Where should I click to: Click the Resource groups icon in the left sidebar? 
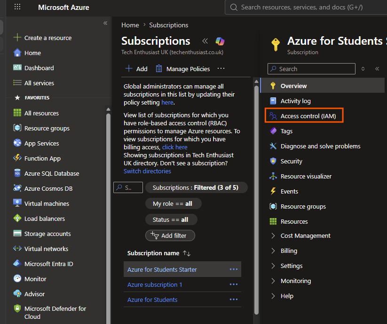click(x=17, y=128)
